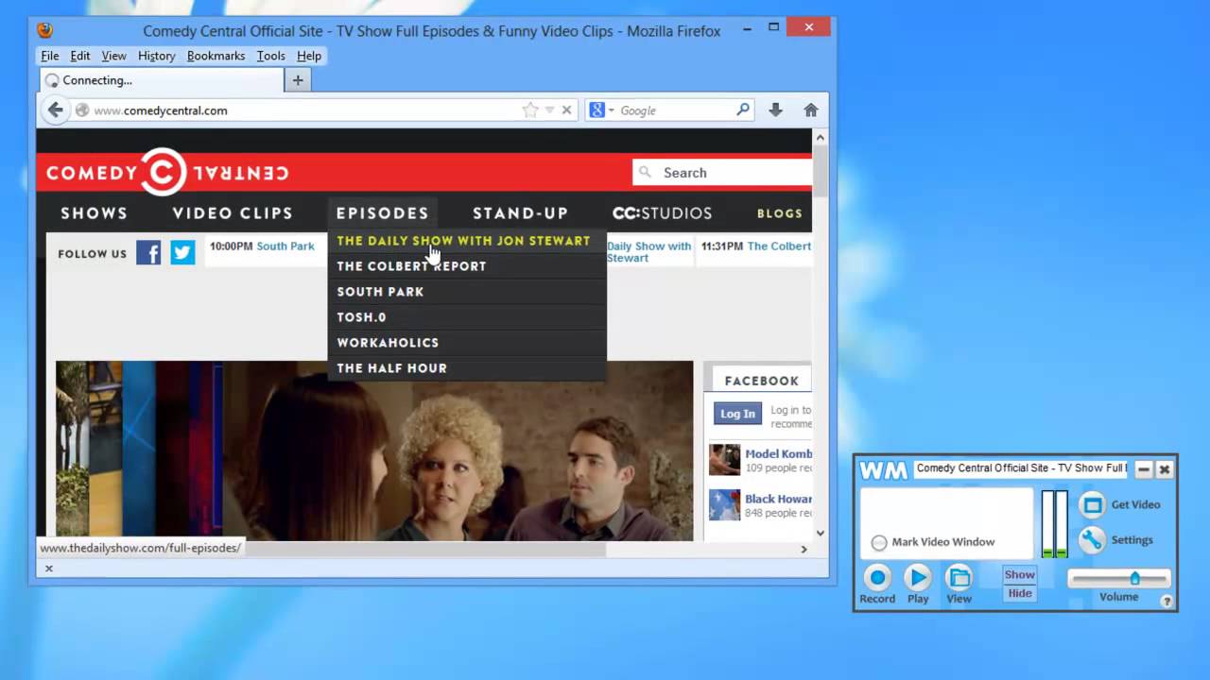Open Model Kombat Facebook link
This screenshot has width=1210, height=680.
778,454
